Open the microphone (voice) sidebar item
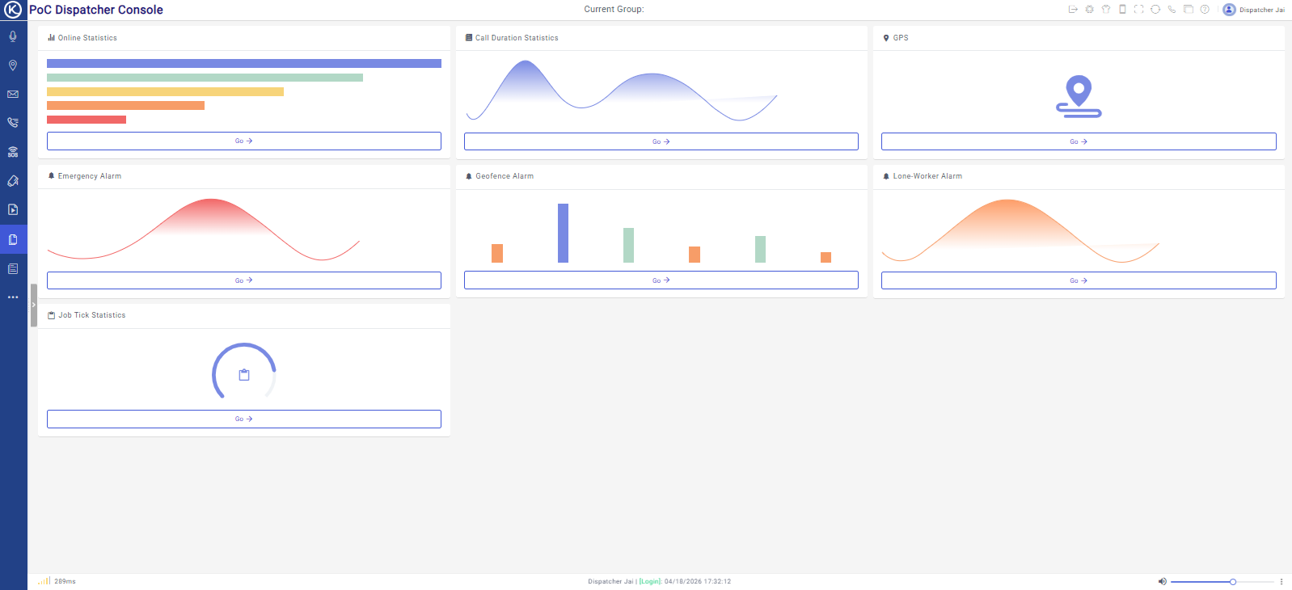 (x=13, y=36)
